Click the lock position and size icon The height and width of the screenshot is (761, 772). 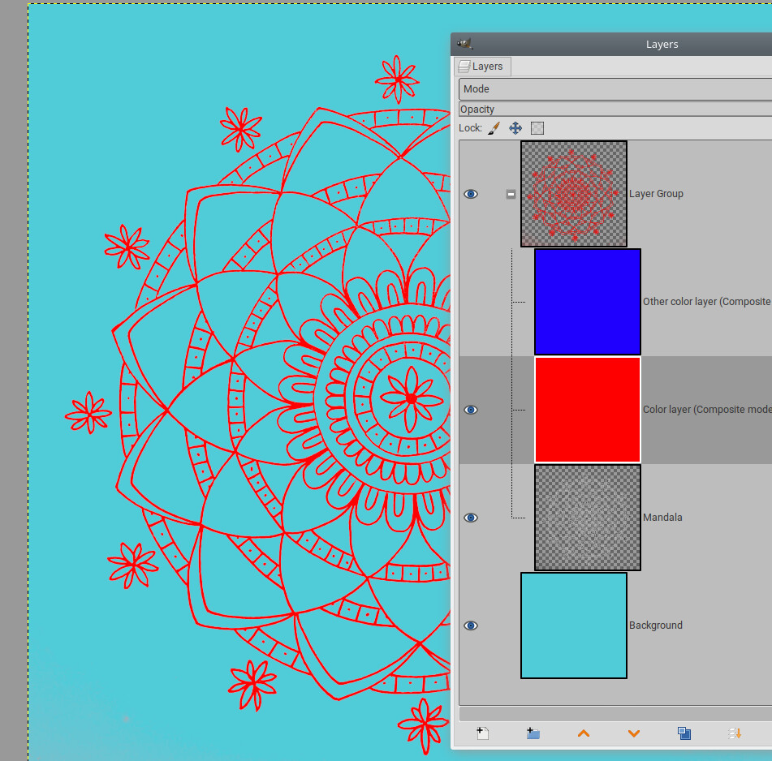pyautogui.click(x=515, y=128)
